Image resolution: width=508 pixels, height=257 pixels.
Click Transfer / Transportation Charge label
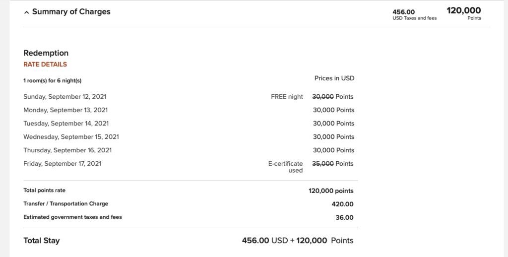(65, 204)
